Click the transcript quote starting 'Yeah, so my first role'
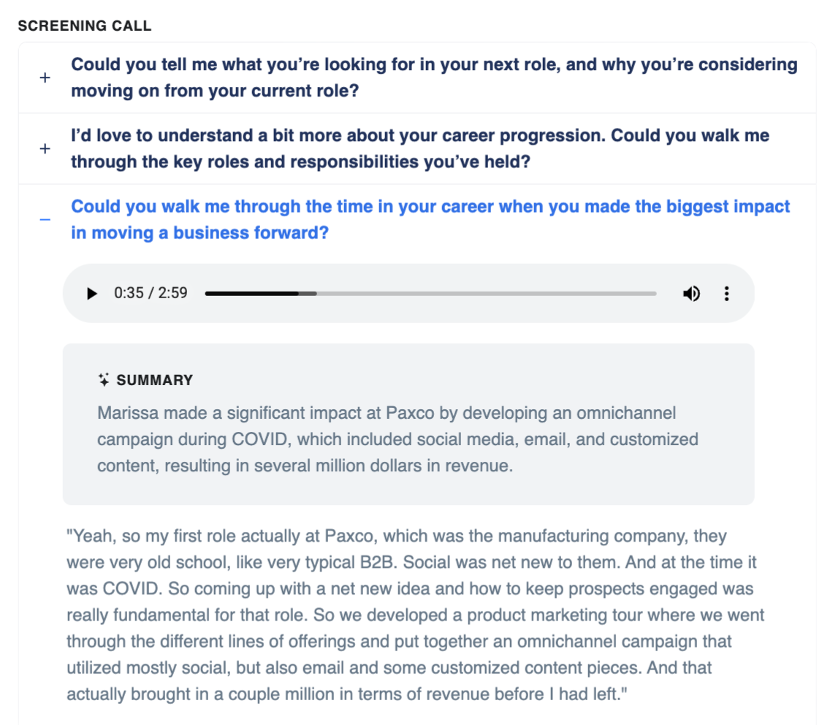830x725 pixels. point(416,615)
